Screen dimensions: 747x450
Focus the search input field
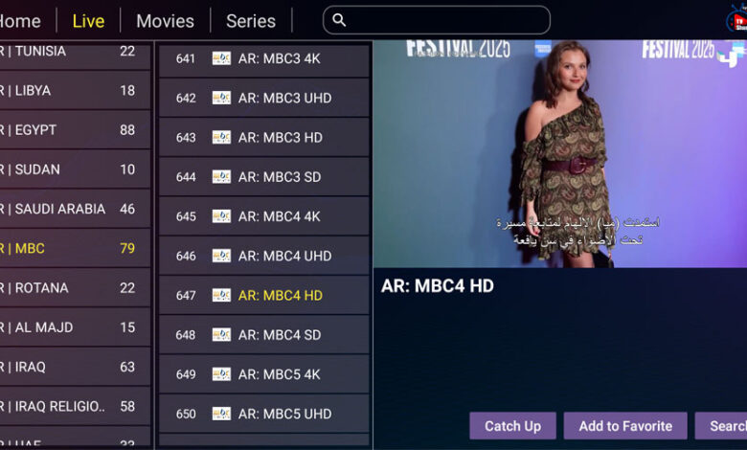437,20
